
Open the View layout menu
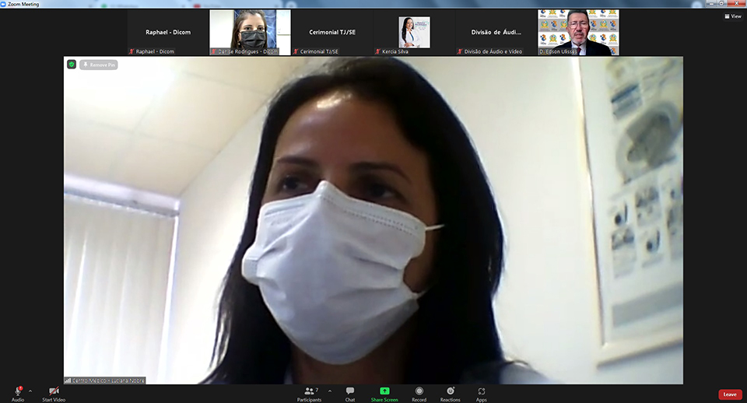click(733, 16)
